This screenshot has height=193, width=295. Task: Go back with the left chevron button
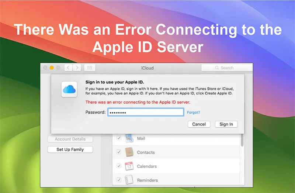tap(69, 68)
